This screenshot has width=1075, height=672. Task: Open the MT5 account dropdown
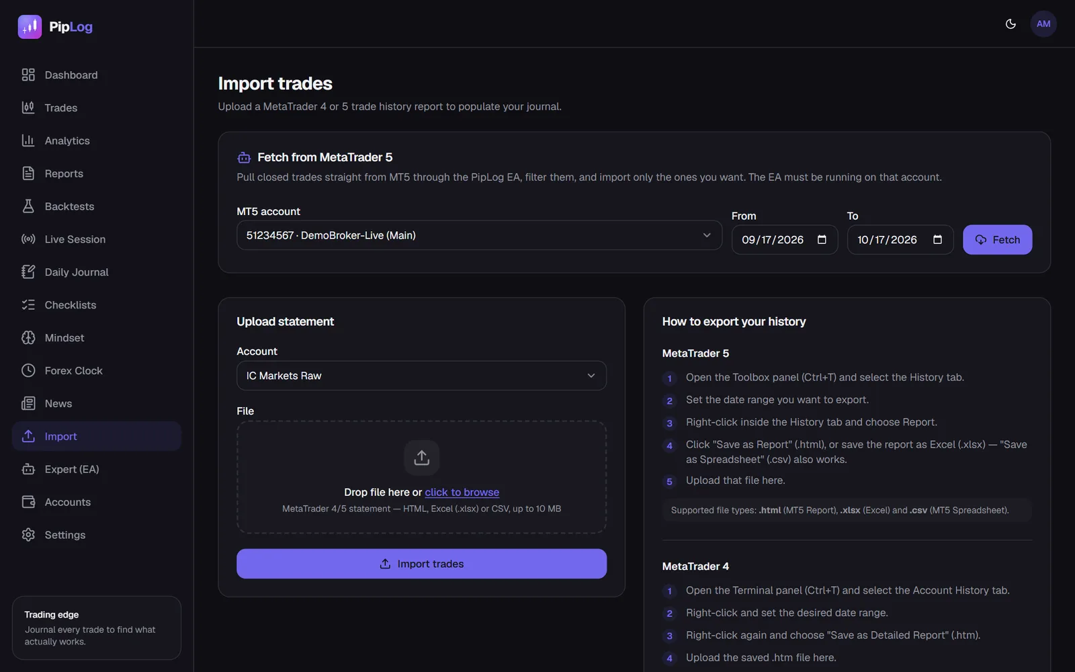(479, 235)
